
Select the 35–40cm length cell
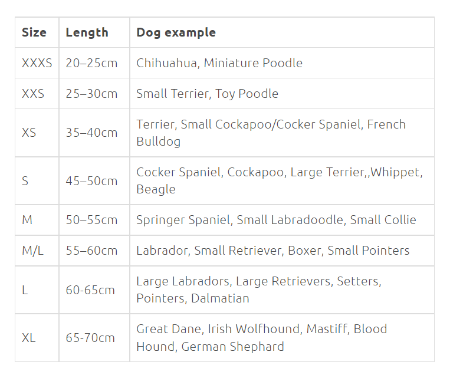[91, 133]
